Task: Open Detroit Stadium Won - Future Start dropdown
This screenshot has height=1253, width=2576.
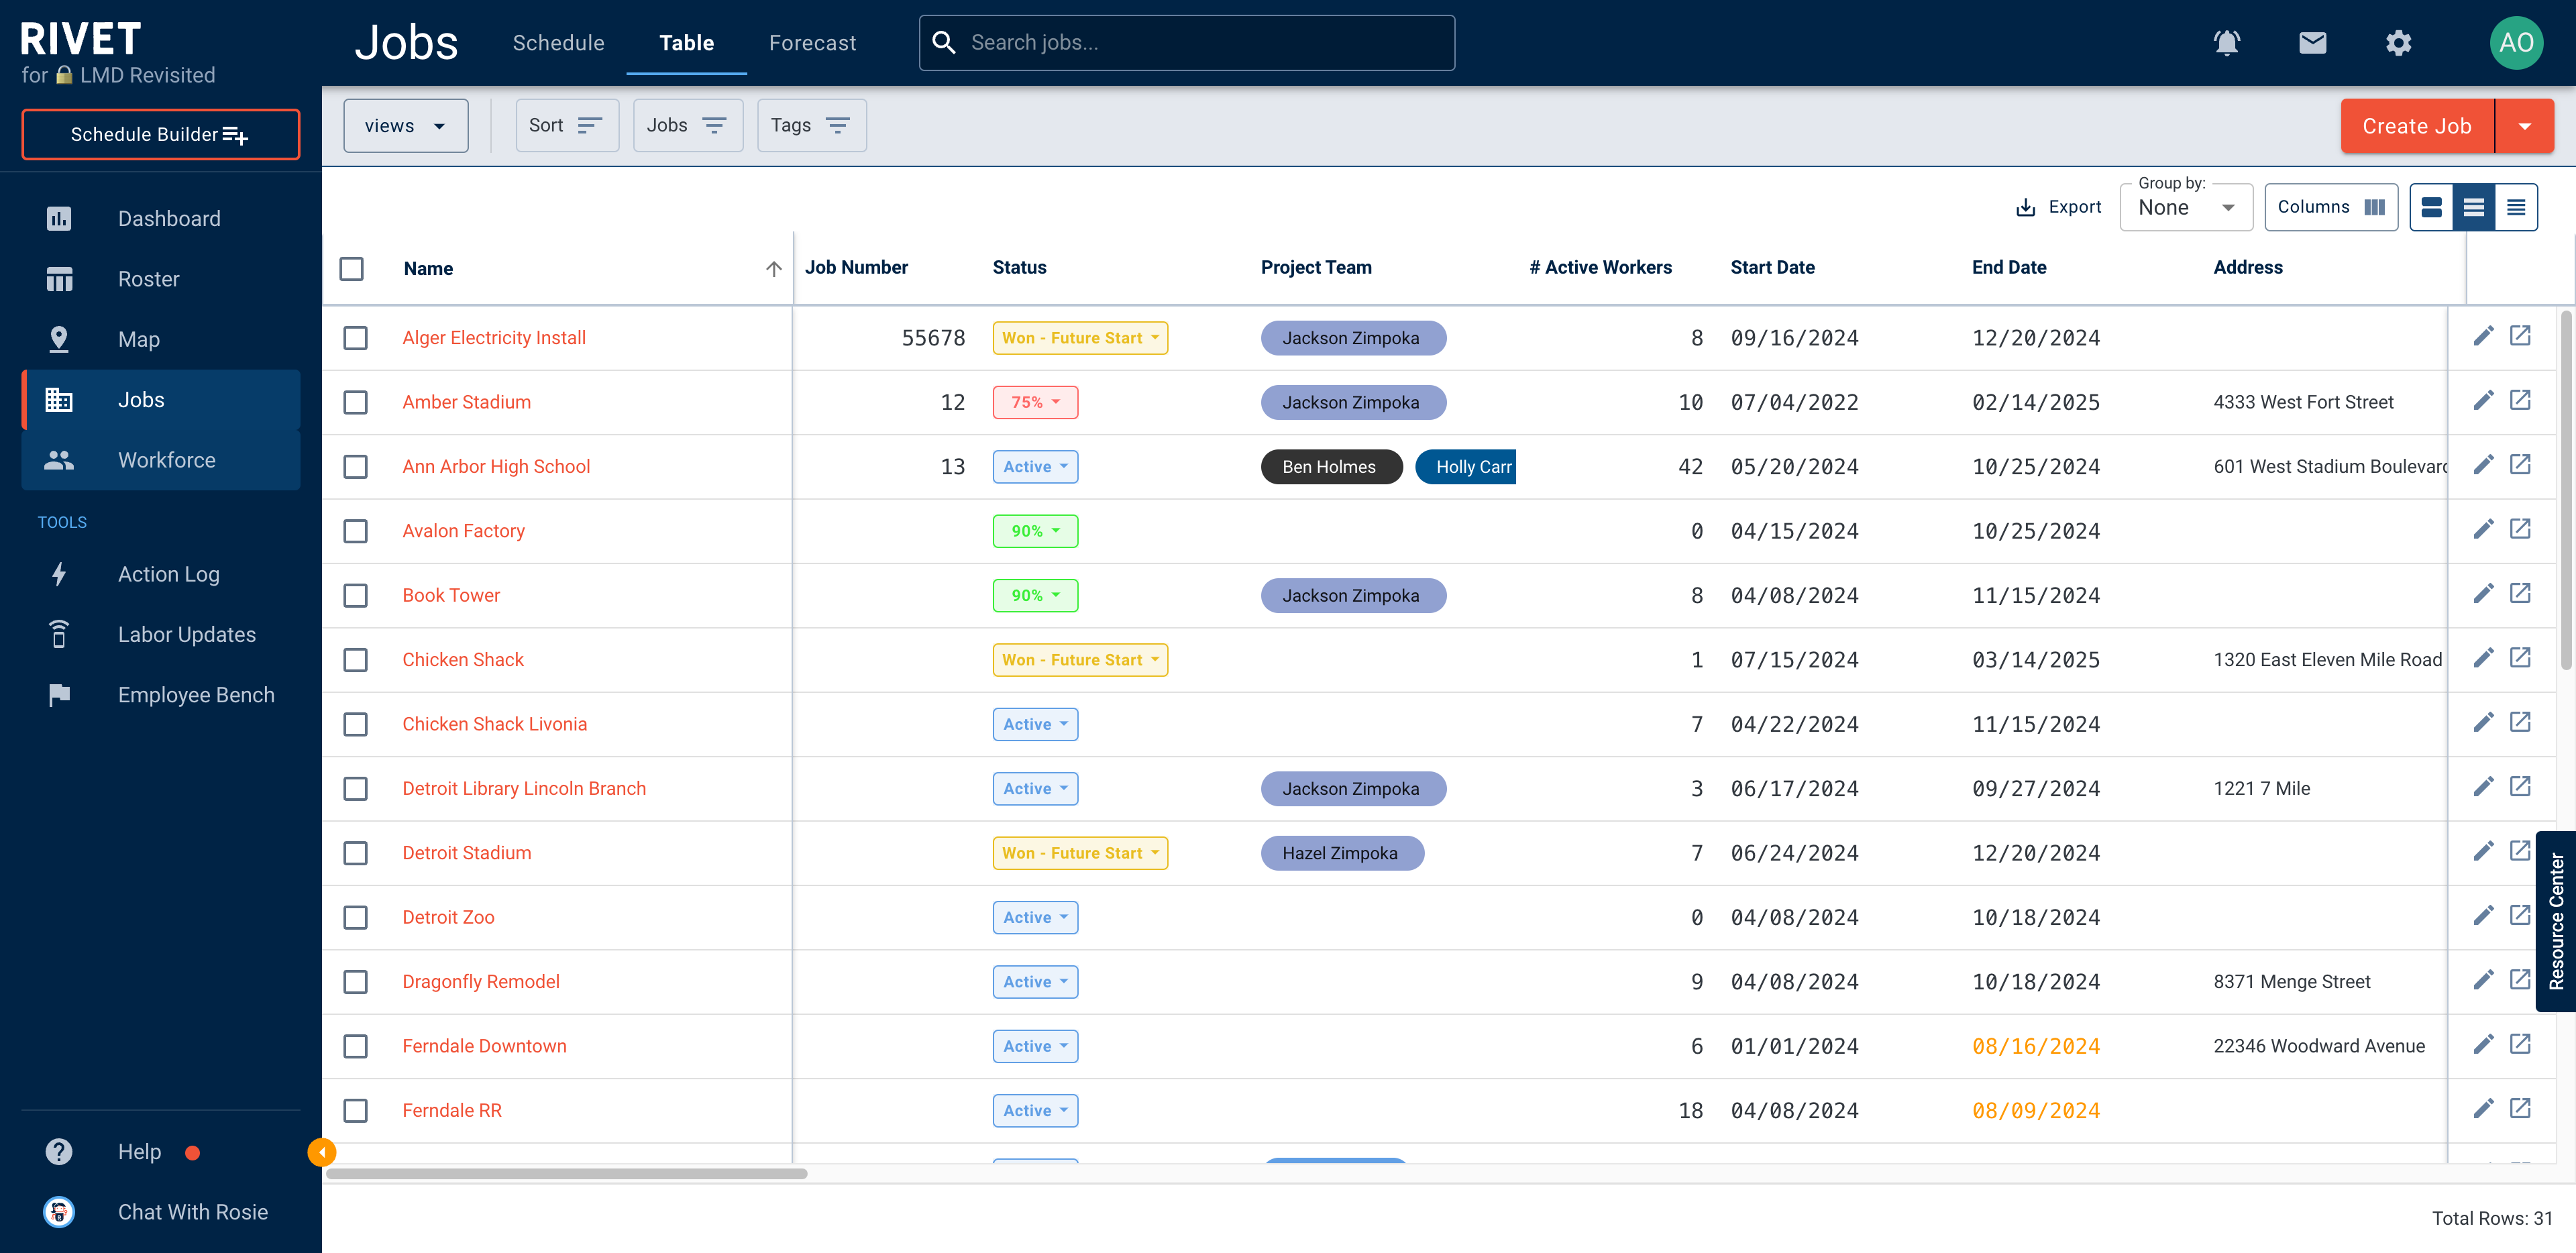Action: (x=1079, y=853)
